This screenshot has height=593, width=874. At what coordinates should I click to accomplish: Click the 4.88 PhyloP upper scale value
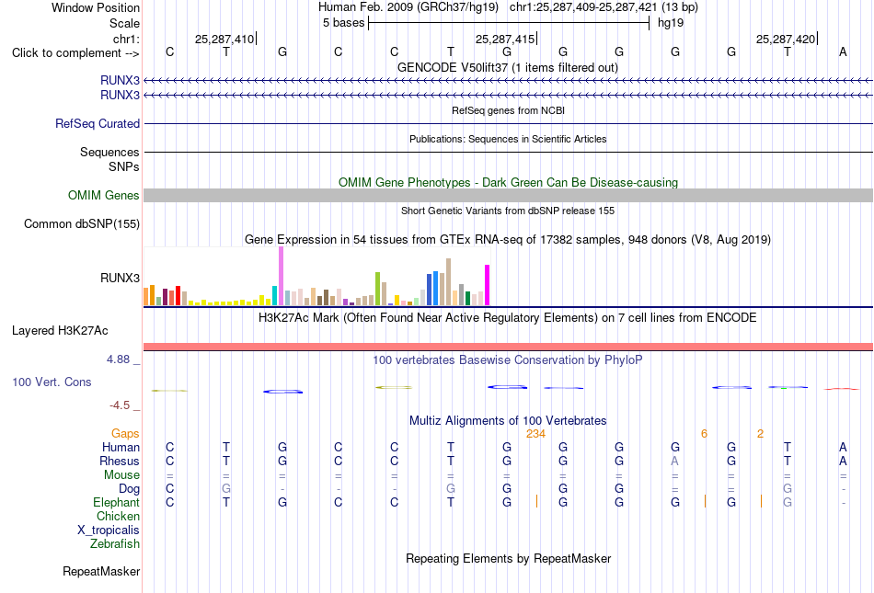[x=118, y=359]
